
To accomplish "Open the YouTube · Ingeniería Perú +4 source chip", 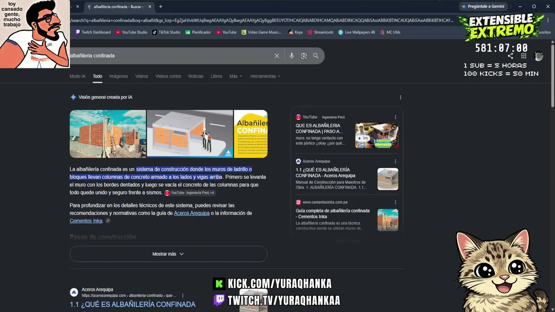I will point(190,193).
